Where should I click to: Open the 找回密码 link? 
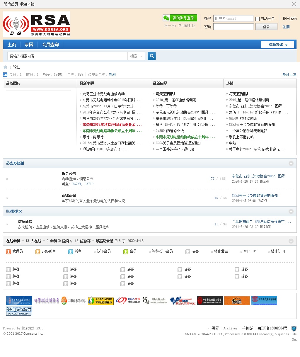pyautogui.click(x=289, y=18)
